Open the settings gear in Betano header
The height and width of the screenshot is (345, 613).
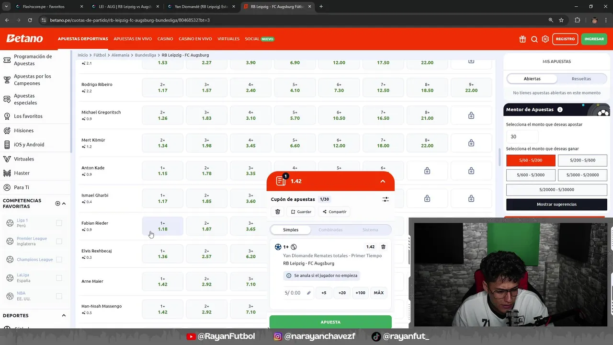[x=545, y=39]
